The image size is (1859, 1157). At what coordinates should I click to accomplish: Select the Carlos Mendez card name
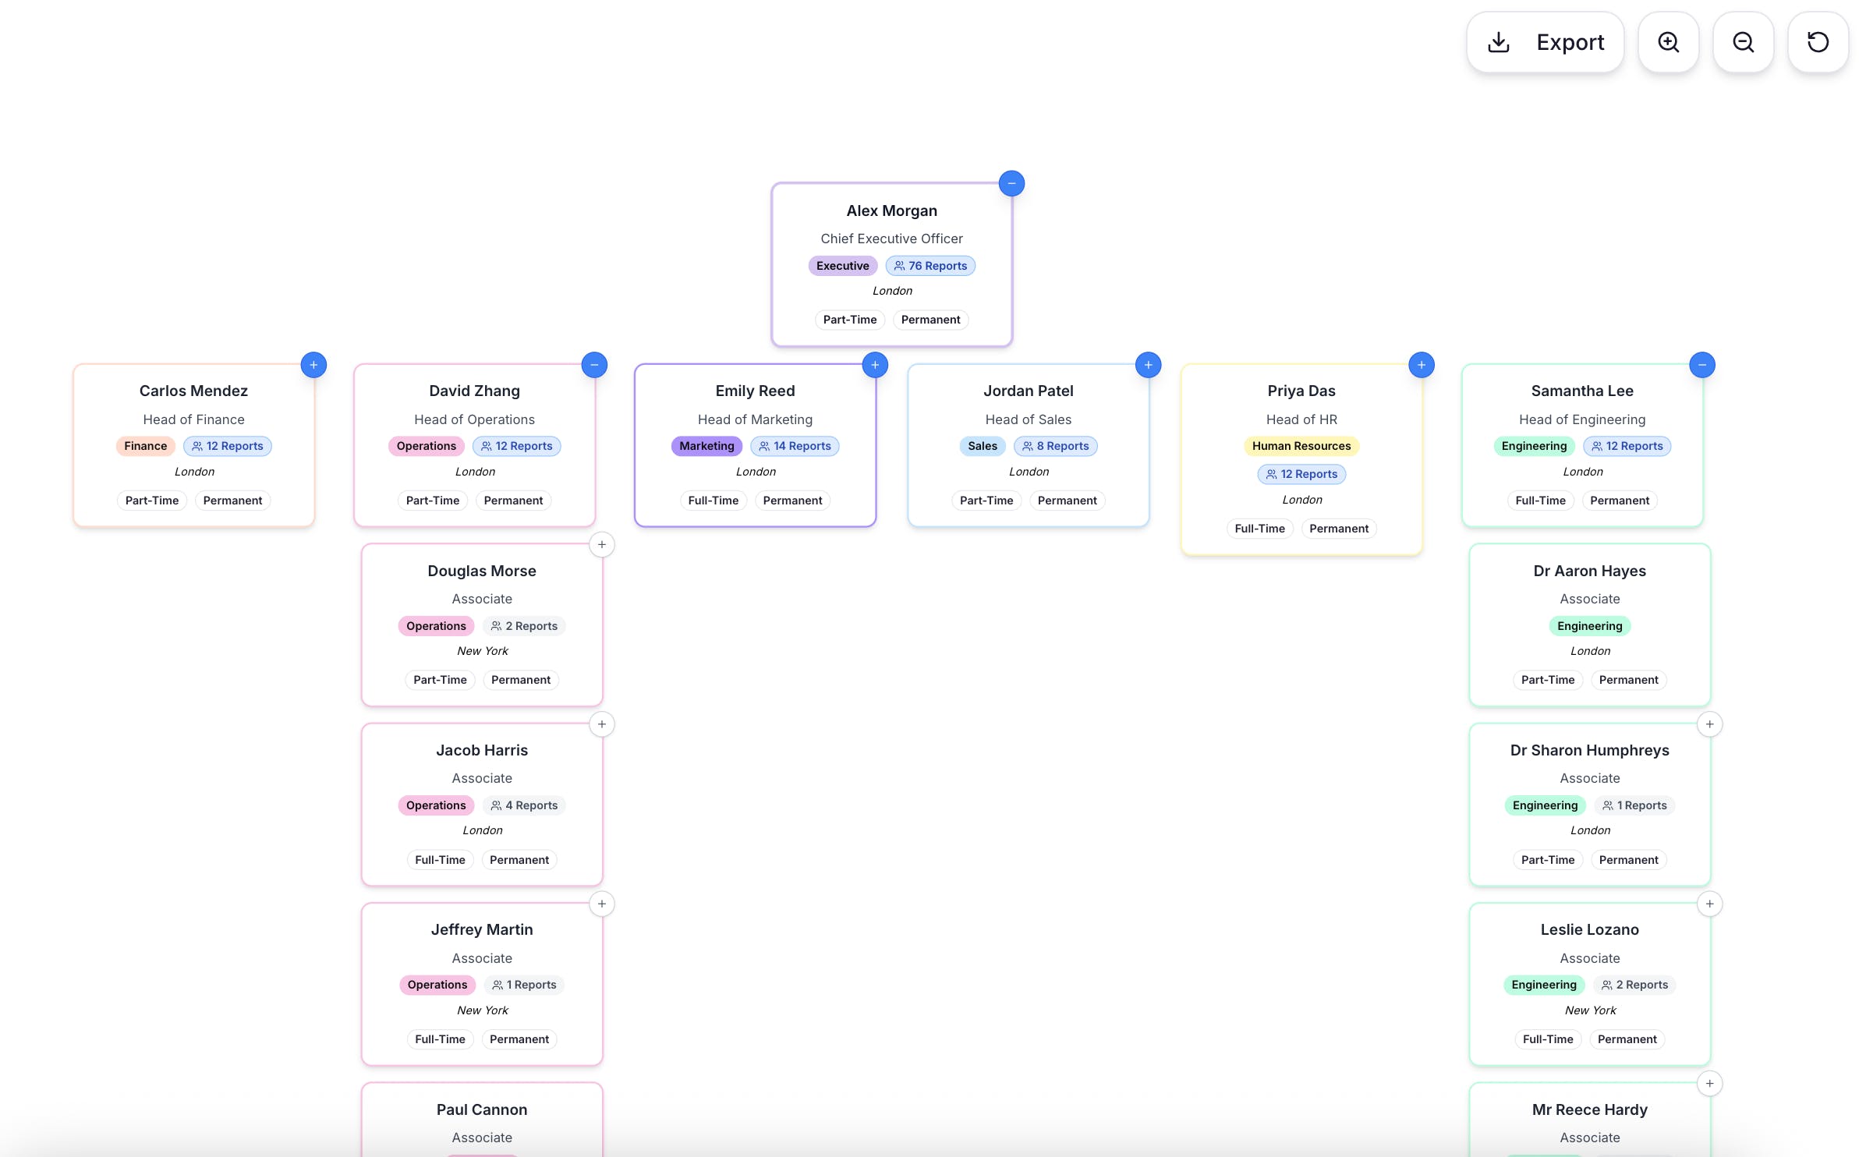(193, 391)
